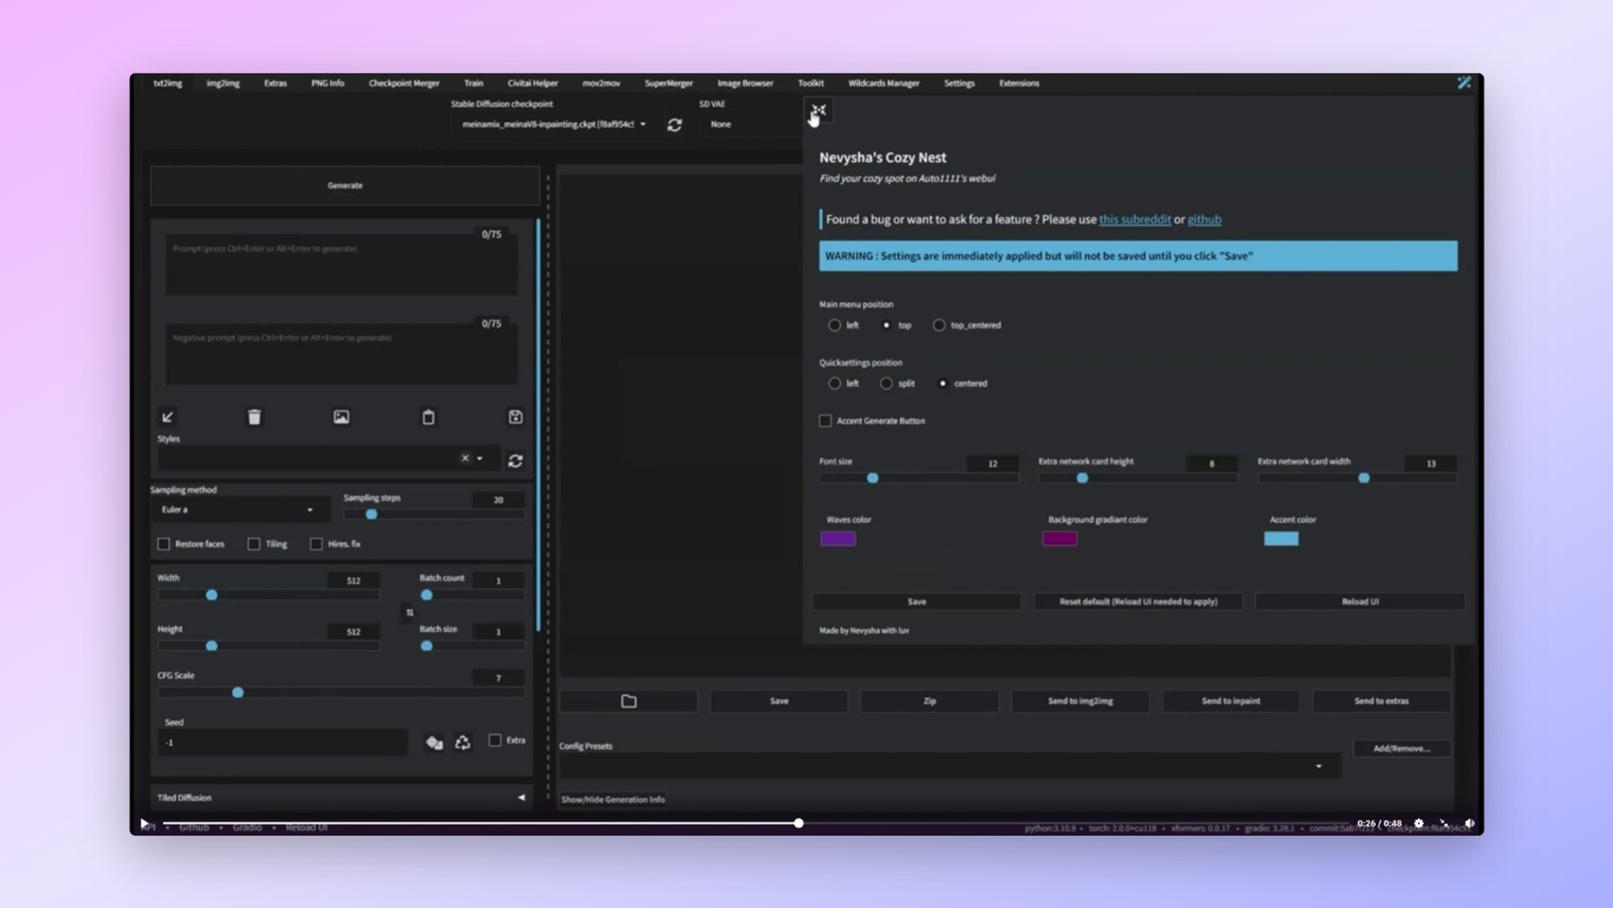Clear prompt using the trash icon
Viewport: 1613px width, 908px height.
click(254, 417)
